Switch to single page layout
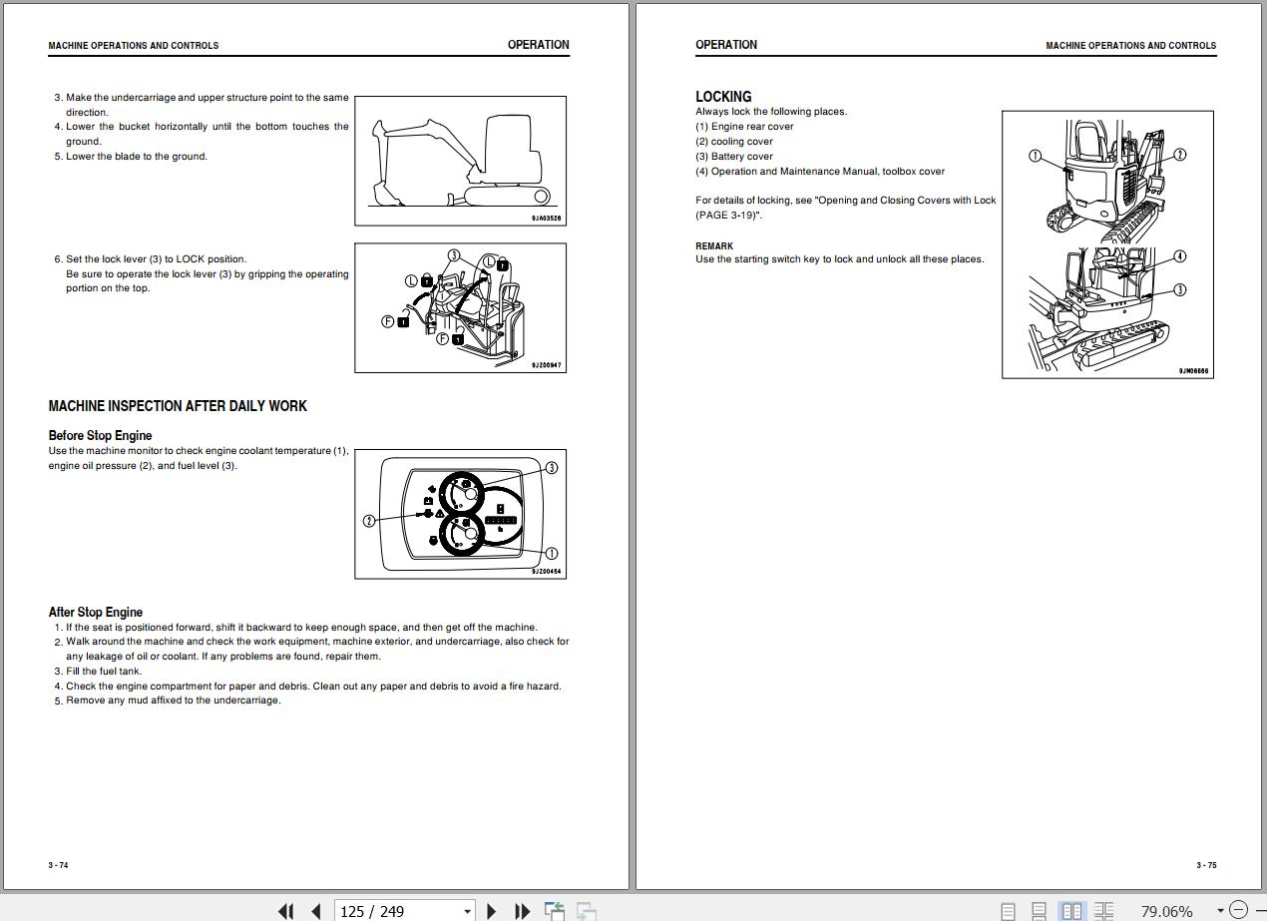The height and width of the screenshot is (921, 1267). 1009,911
